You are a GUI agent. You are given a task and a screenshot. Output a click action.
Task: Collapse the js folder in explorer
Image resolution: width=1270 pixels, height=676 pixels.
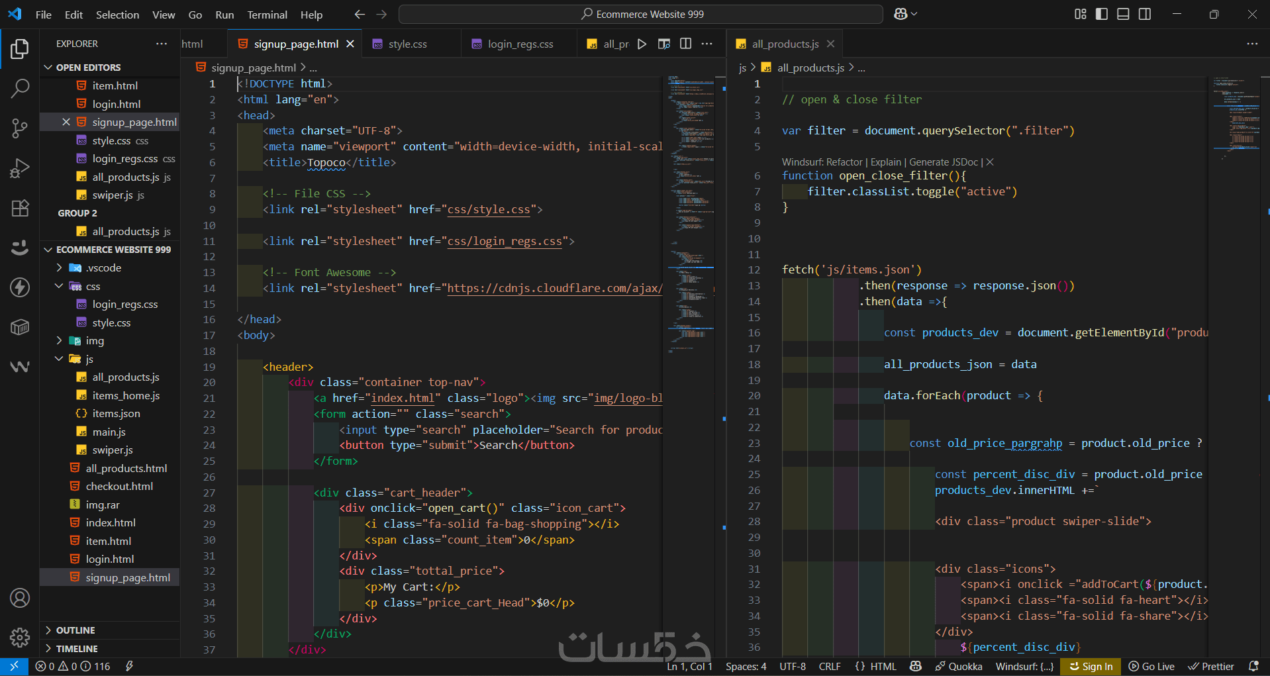[89, 359]
